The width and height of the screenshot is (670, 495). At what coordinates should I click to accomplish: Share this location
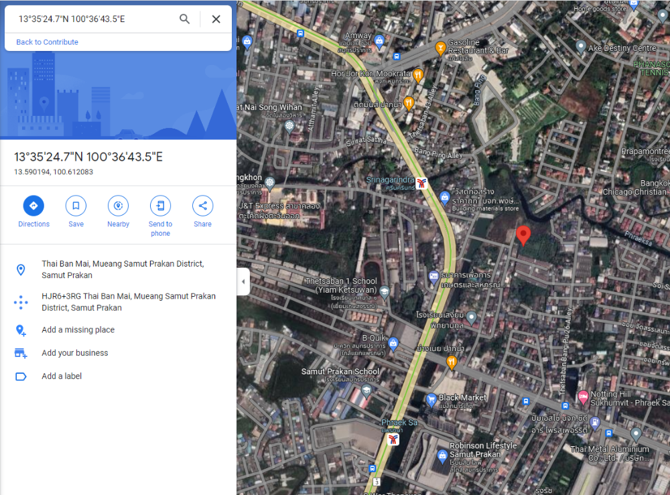[202, 212]
